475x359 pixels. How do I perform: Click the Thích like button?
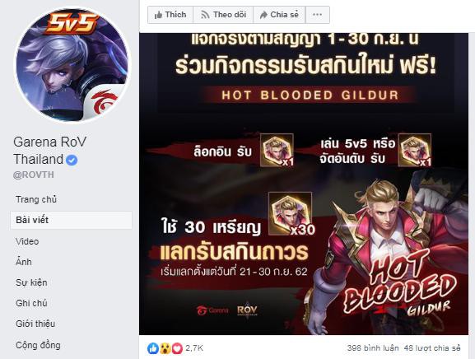tap(170, 15)
